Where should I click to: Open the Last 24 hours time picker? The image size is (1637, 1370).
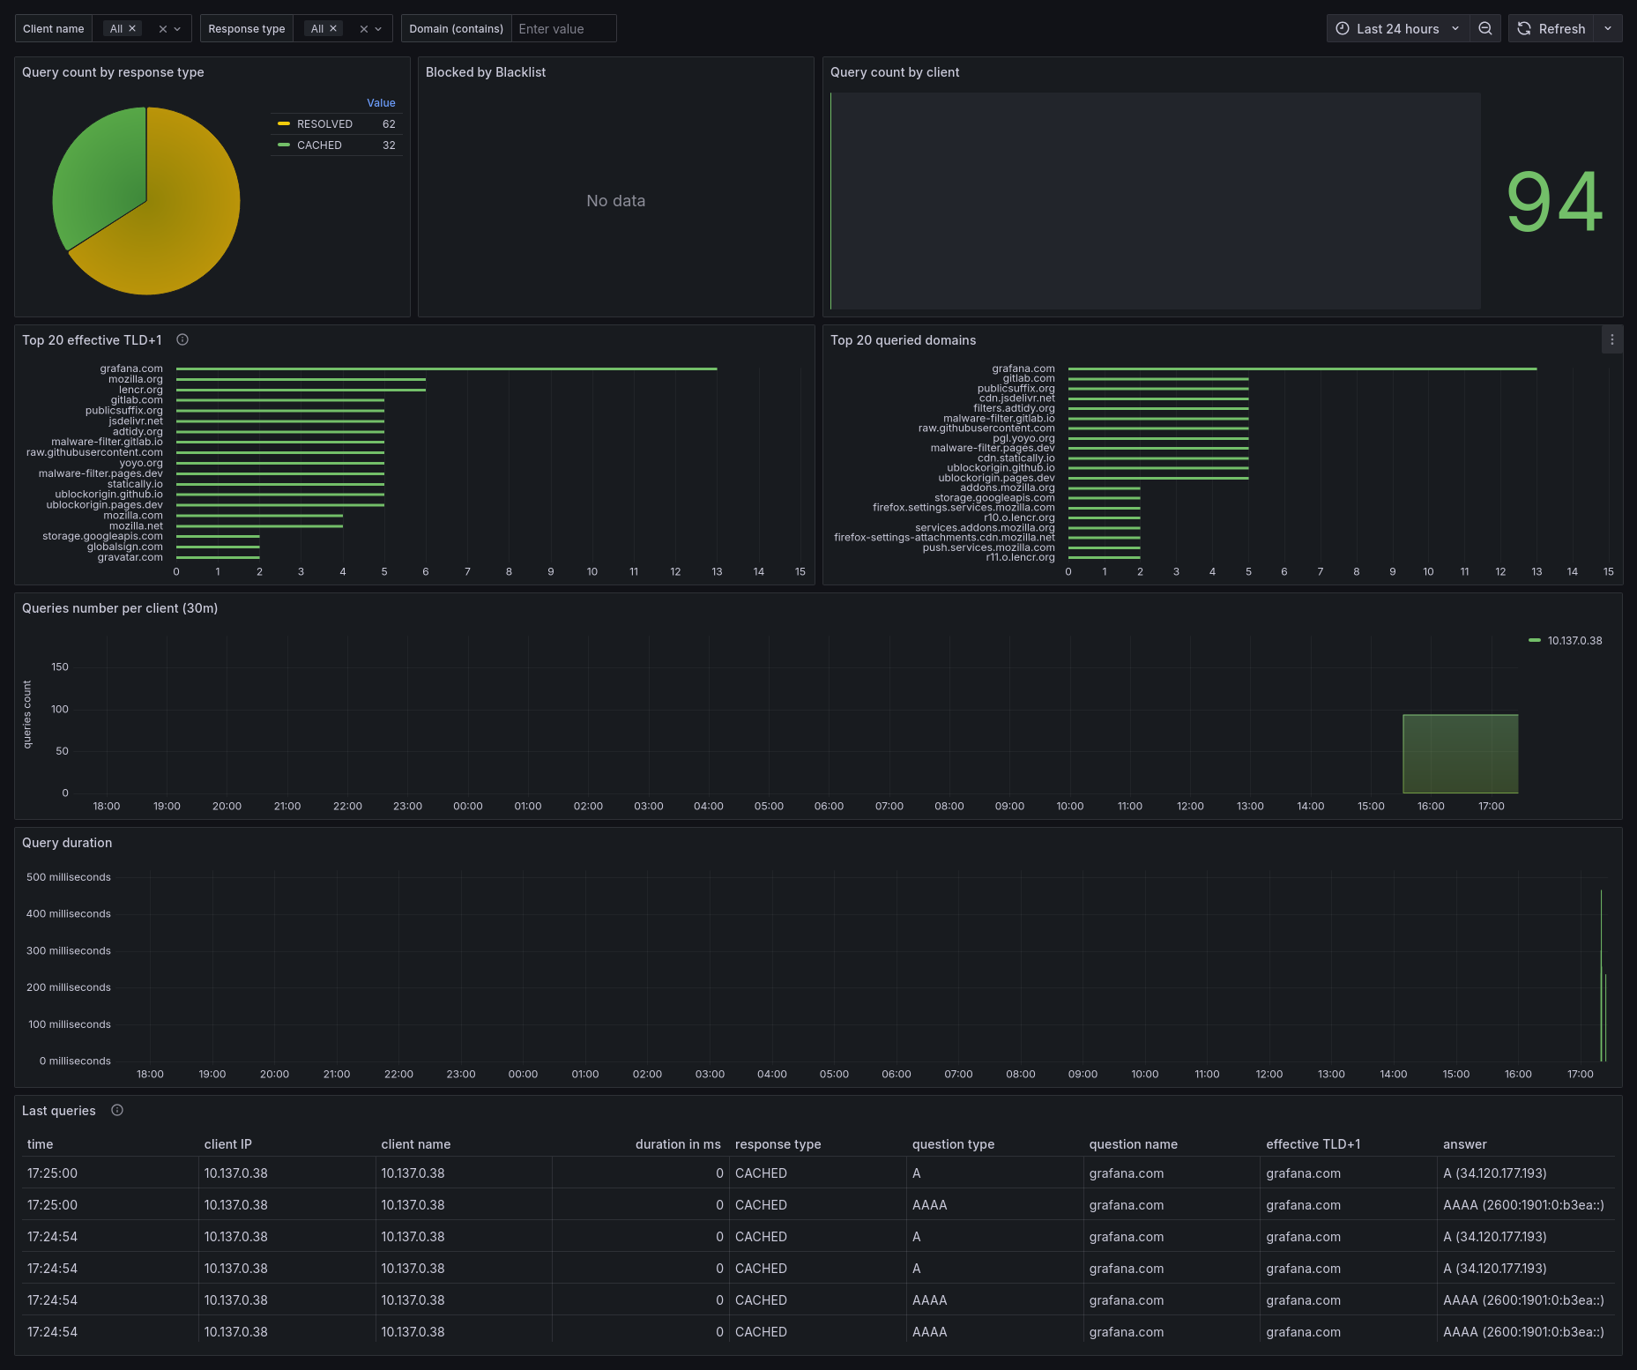tap(1397, 29)
